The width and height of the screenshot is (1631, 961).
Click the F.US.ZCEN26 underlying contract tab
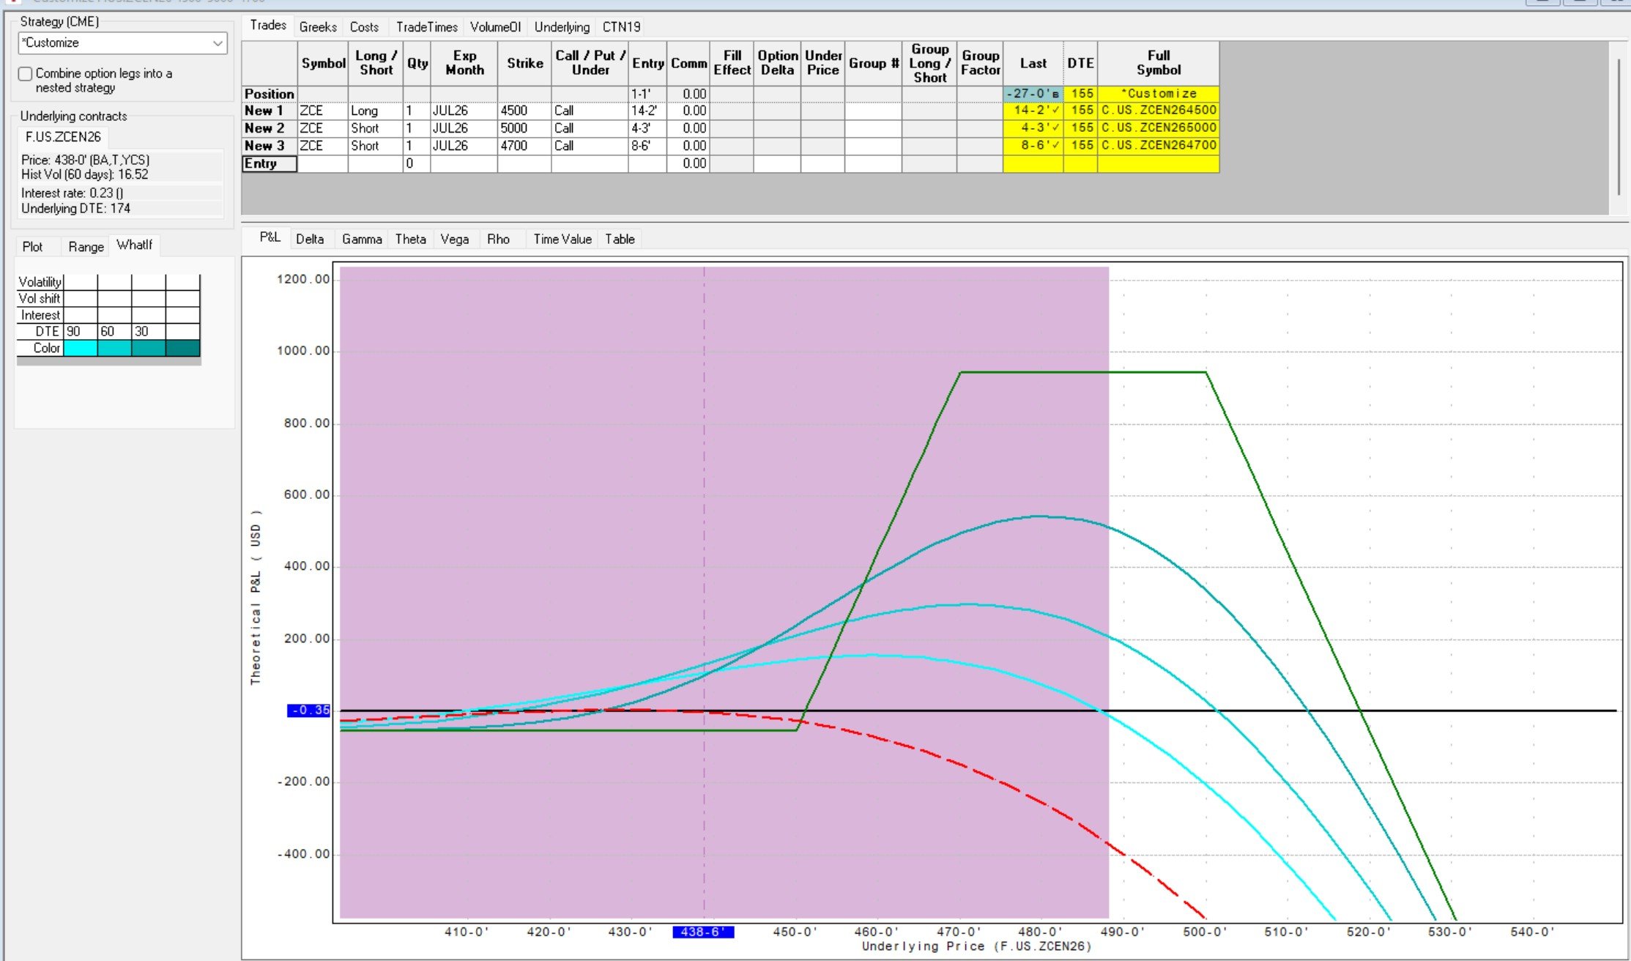tap(63, 137)
